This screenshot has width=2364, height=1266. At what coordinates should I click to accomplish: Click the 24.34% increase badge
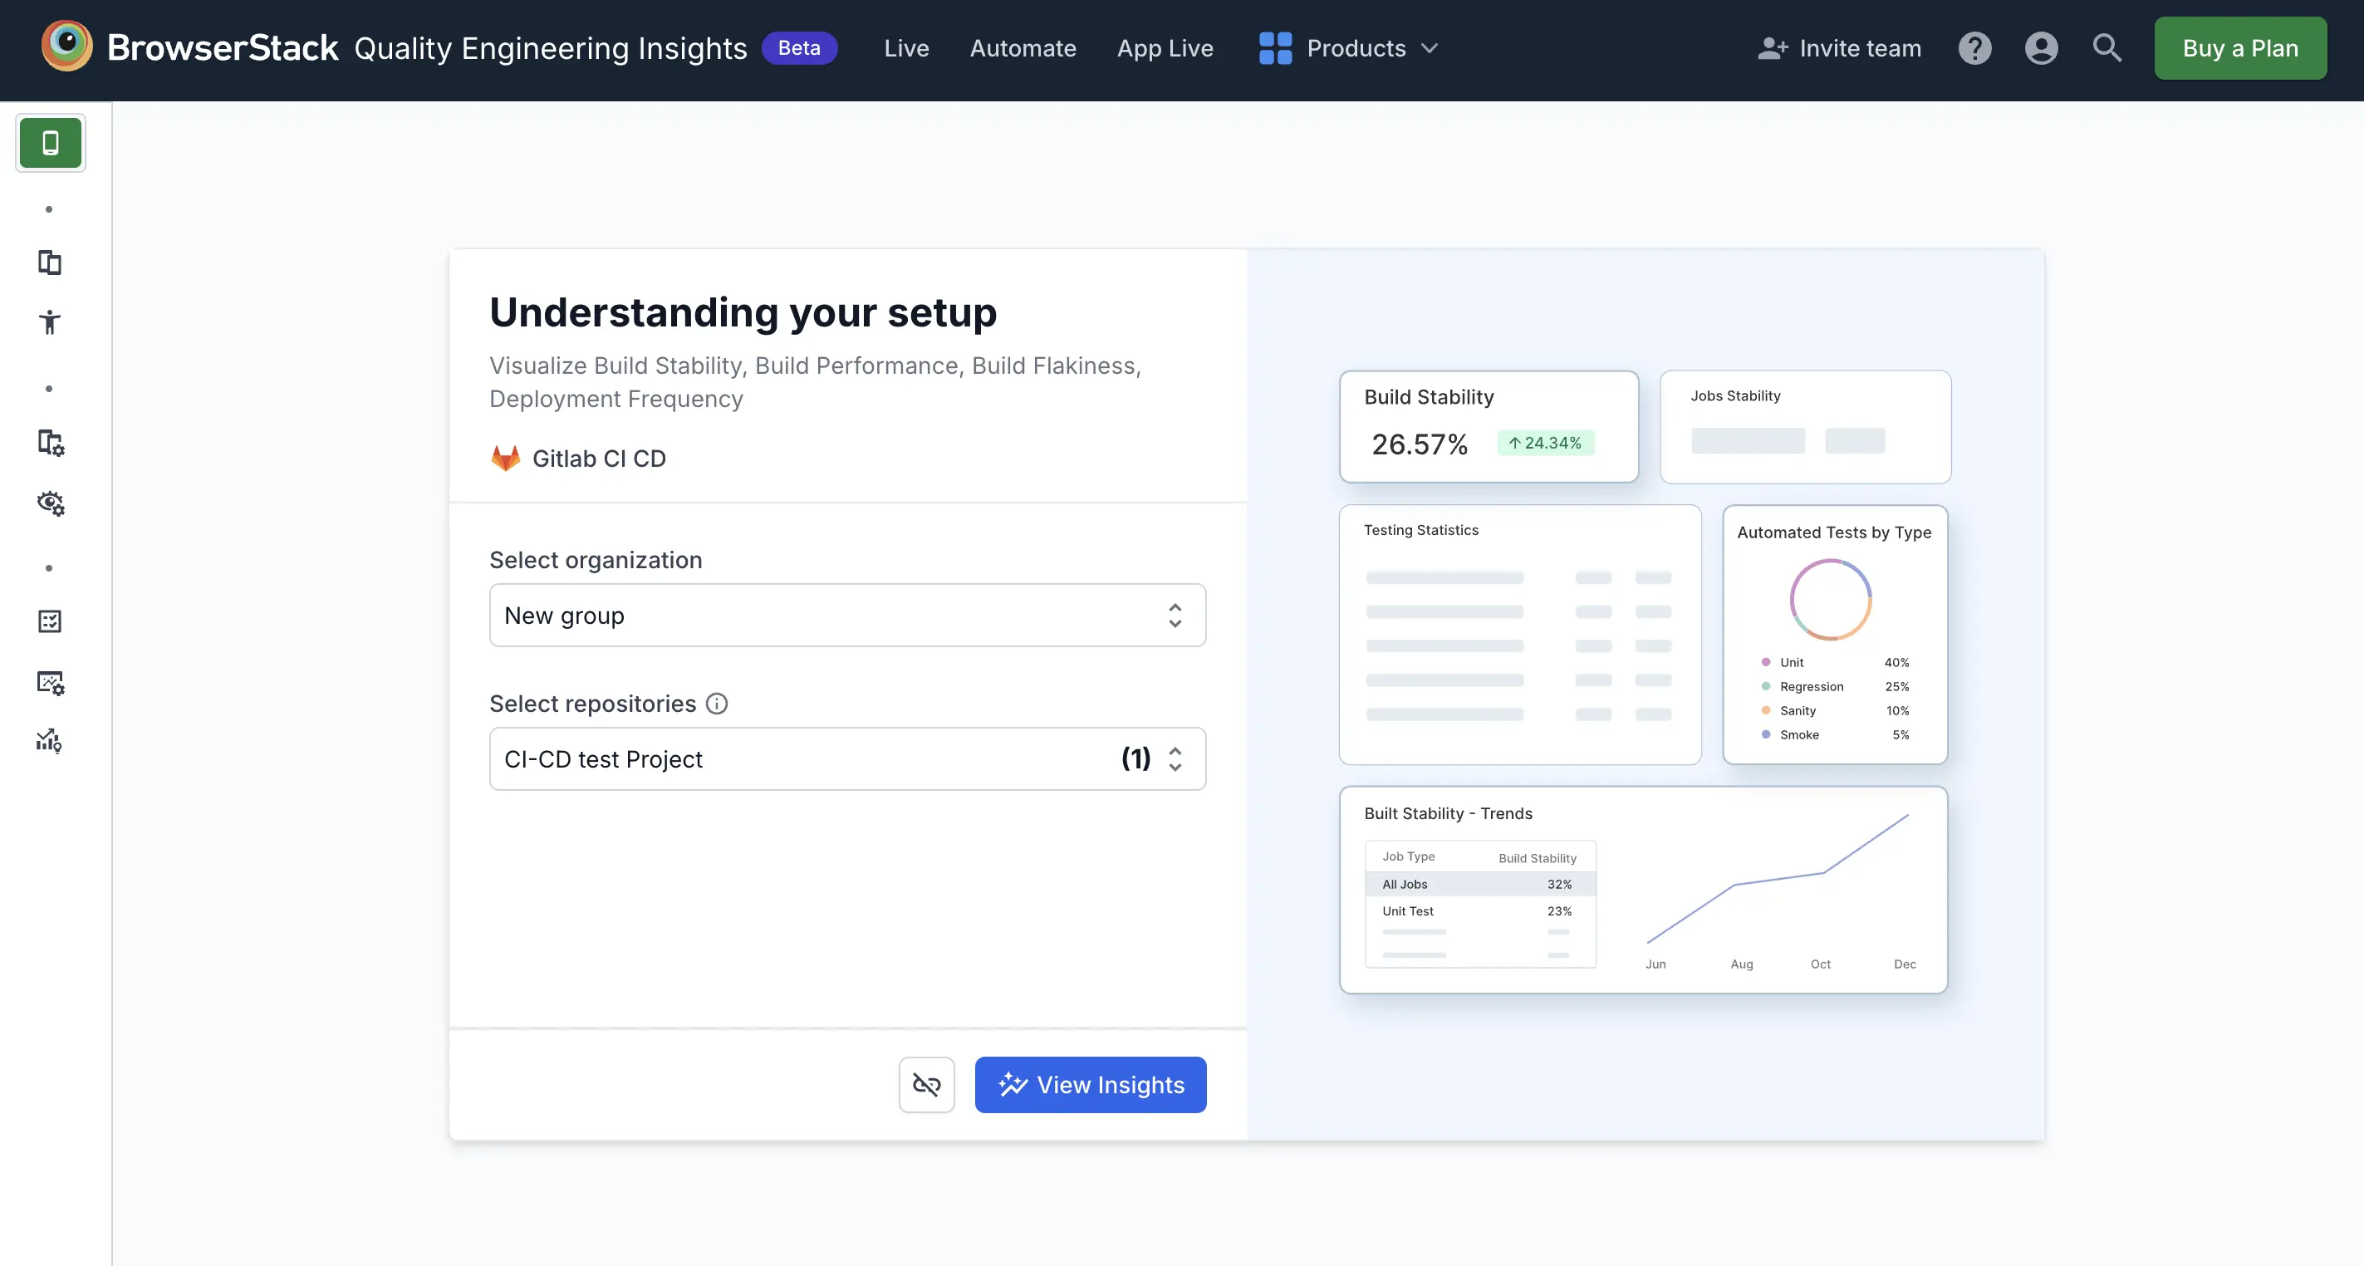click(x=1546, y=443)
